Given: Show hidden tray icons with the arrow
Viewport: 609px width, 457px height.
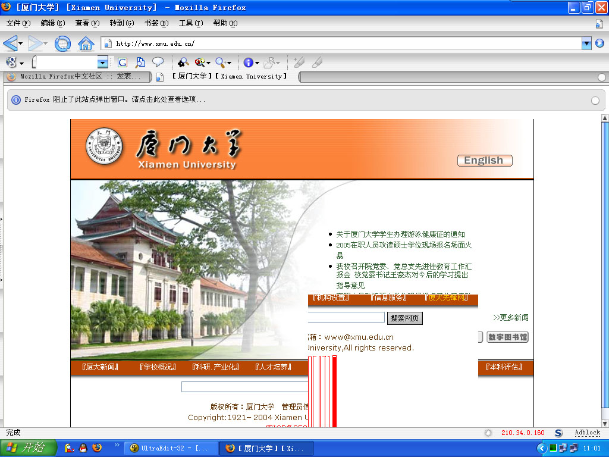Looking at the screenshot, I should pos(542,449).
